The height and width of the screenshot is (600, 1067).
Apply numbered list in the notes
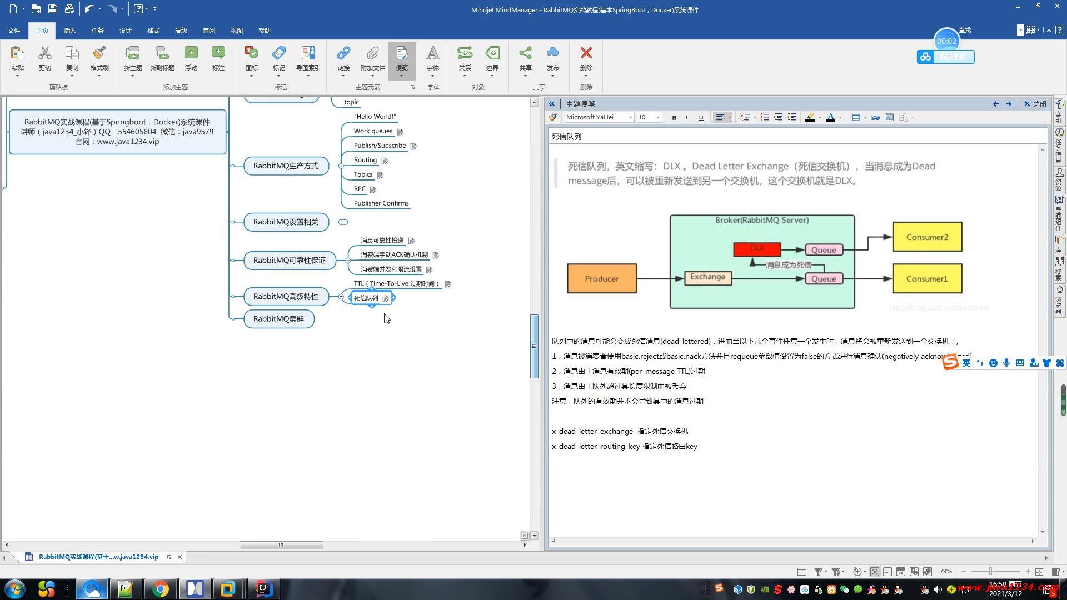coord(745,118)
